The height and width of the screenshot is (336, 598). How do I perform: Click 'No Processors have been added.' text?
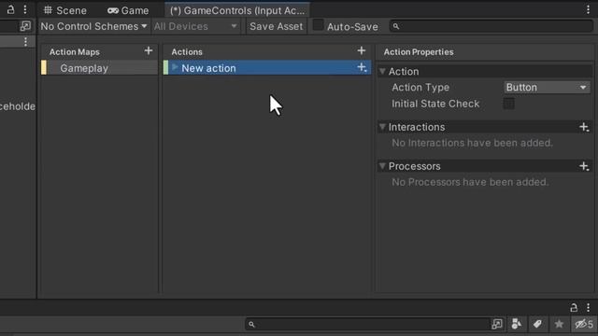470,182
